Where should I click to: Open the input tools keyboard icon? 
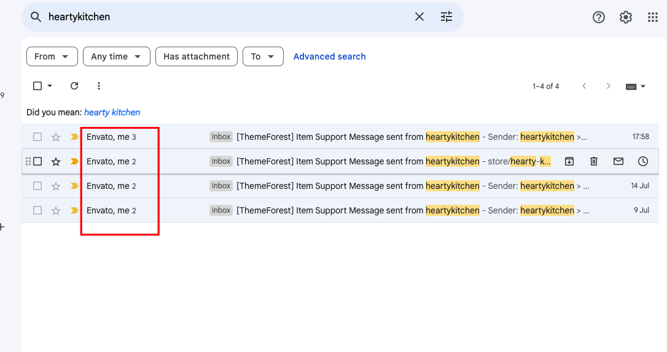click(x=631, y=86)
